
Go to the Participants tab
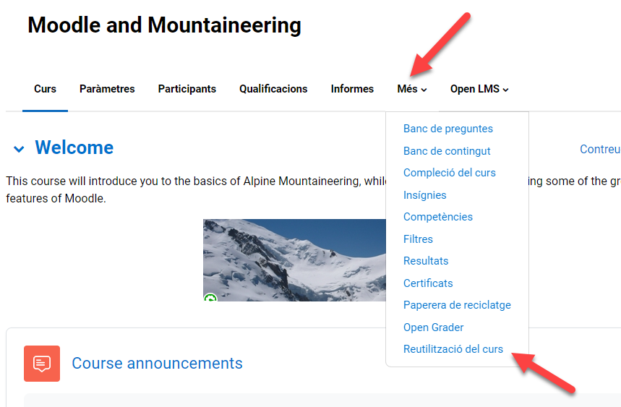(187, 89)
